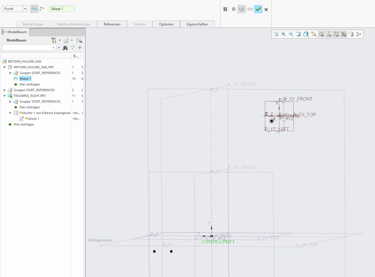The height and width of the screenshot is (277, 375).
Task: Toggle datum point display visibility
Action: click(336, 34)
